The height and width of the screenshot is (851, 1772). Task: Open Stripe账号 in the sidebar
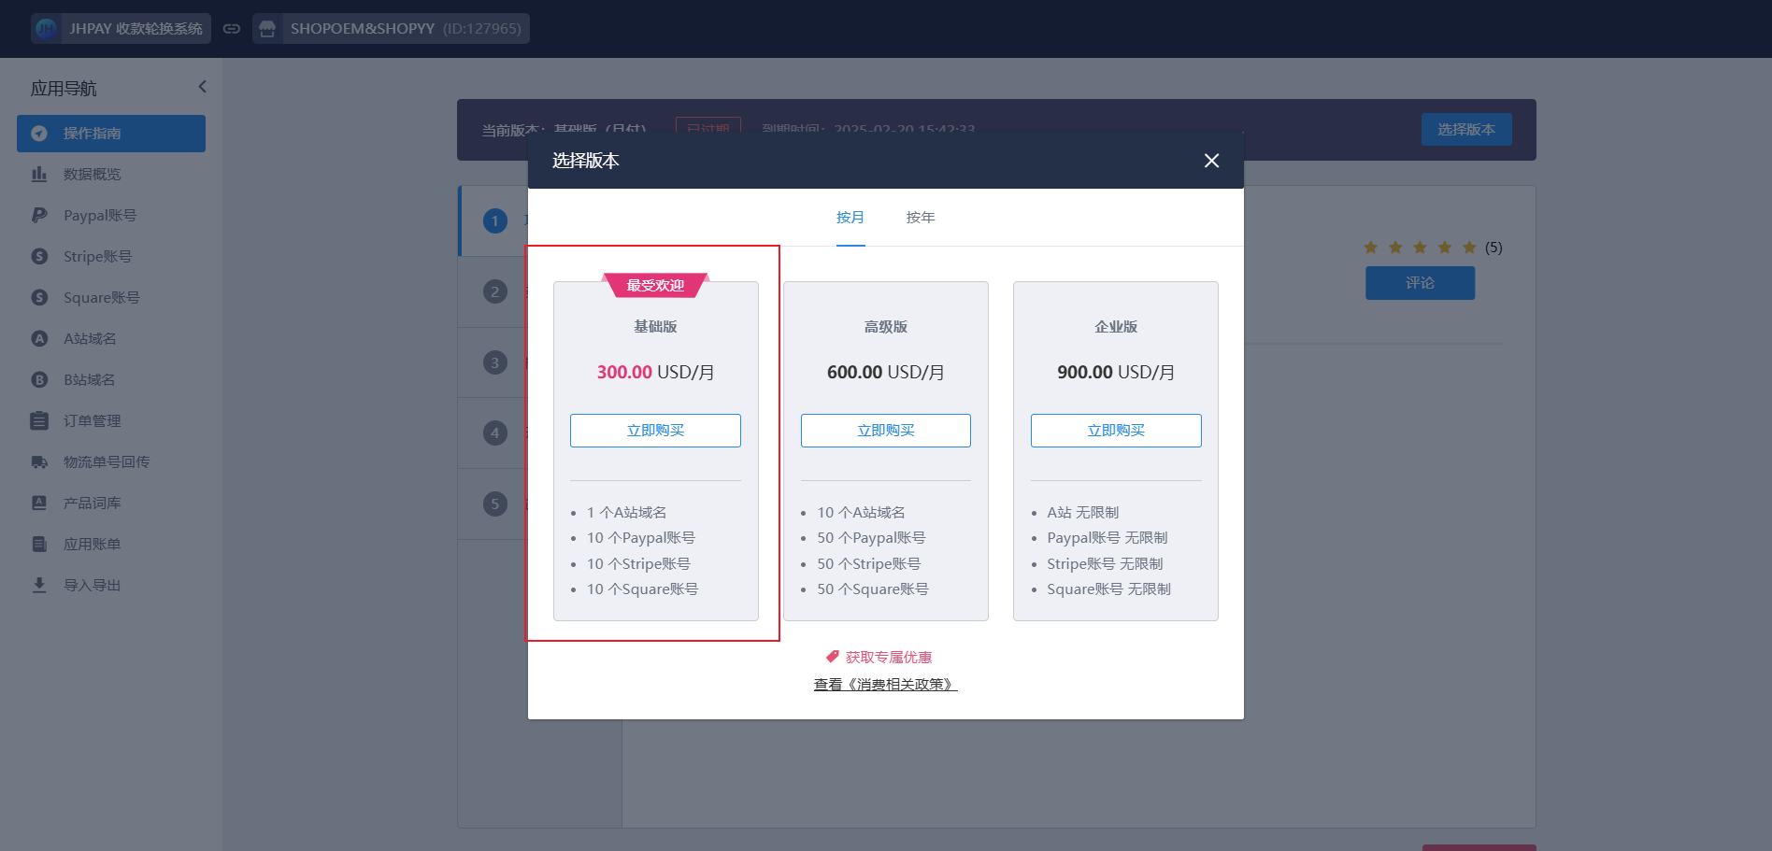pos(111,257)
